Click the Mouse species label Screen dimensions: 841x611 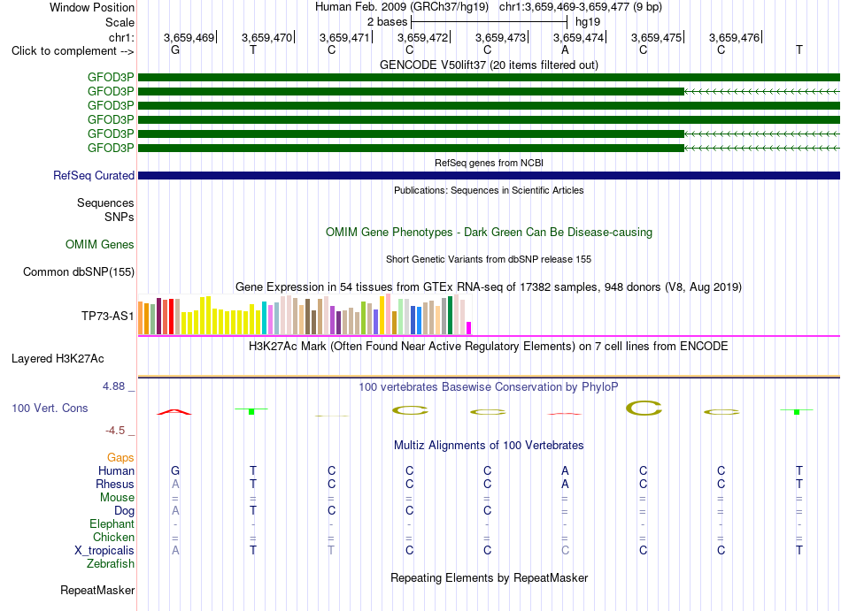click(118, 498)
